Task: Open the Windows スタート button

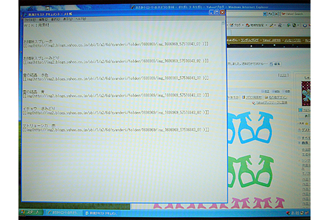Action: pyautogui.click(x=32, y=212)
